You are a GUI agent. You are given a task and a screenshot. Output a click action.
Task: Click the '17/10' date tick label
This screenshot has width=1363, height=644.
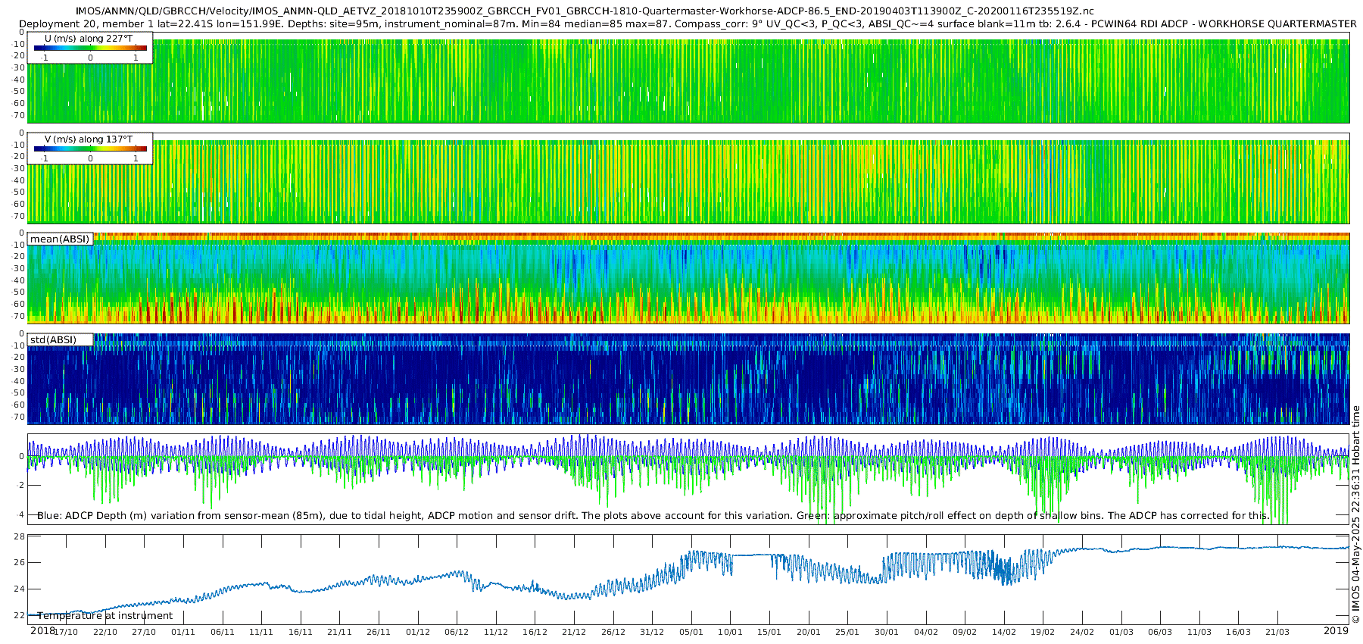[x=66, y=632]
